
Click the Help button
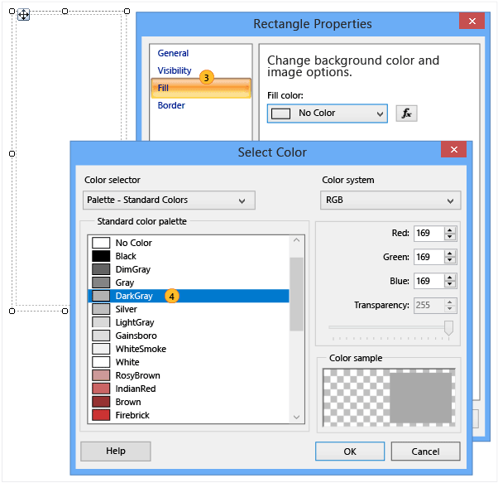[x=116, y=452]
